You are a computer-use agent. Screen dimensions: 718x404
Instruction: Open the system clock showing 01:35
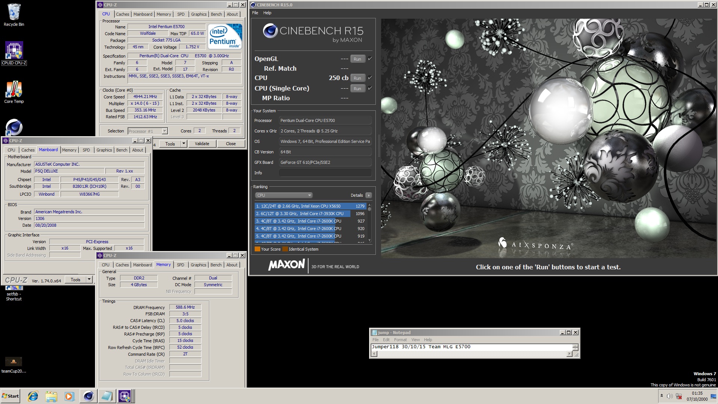pyautogui.click(x=697, y=396)
